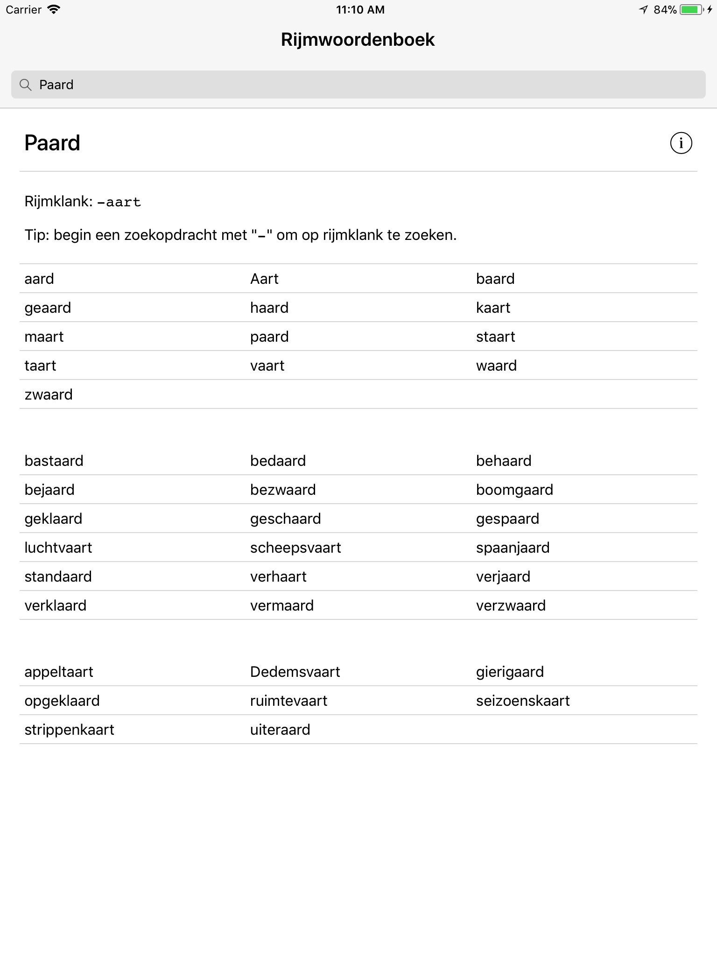Open the rhyme word 'gierigaard'
This screenshot has height=956, width=717.
coord(510,672)
